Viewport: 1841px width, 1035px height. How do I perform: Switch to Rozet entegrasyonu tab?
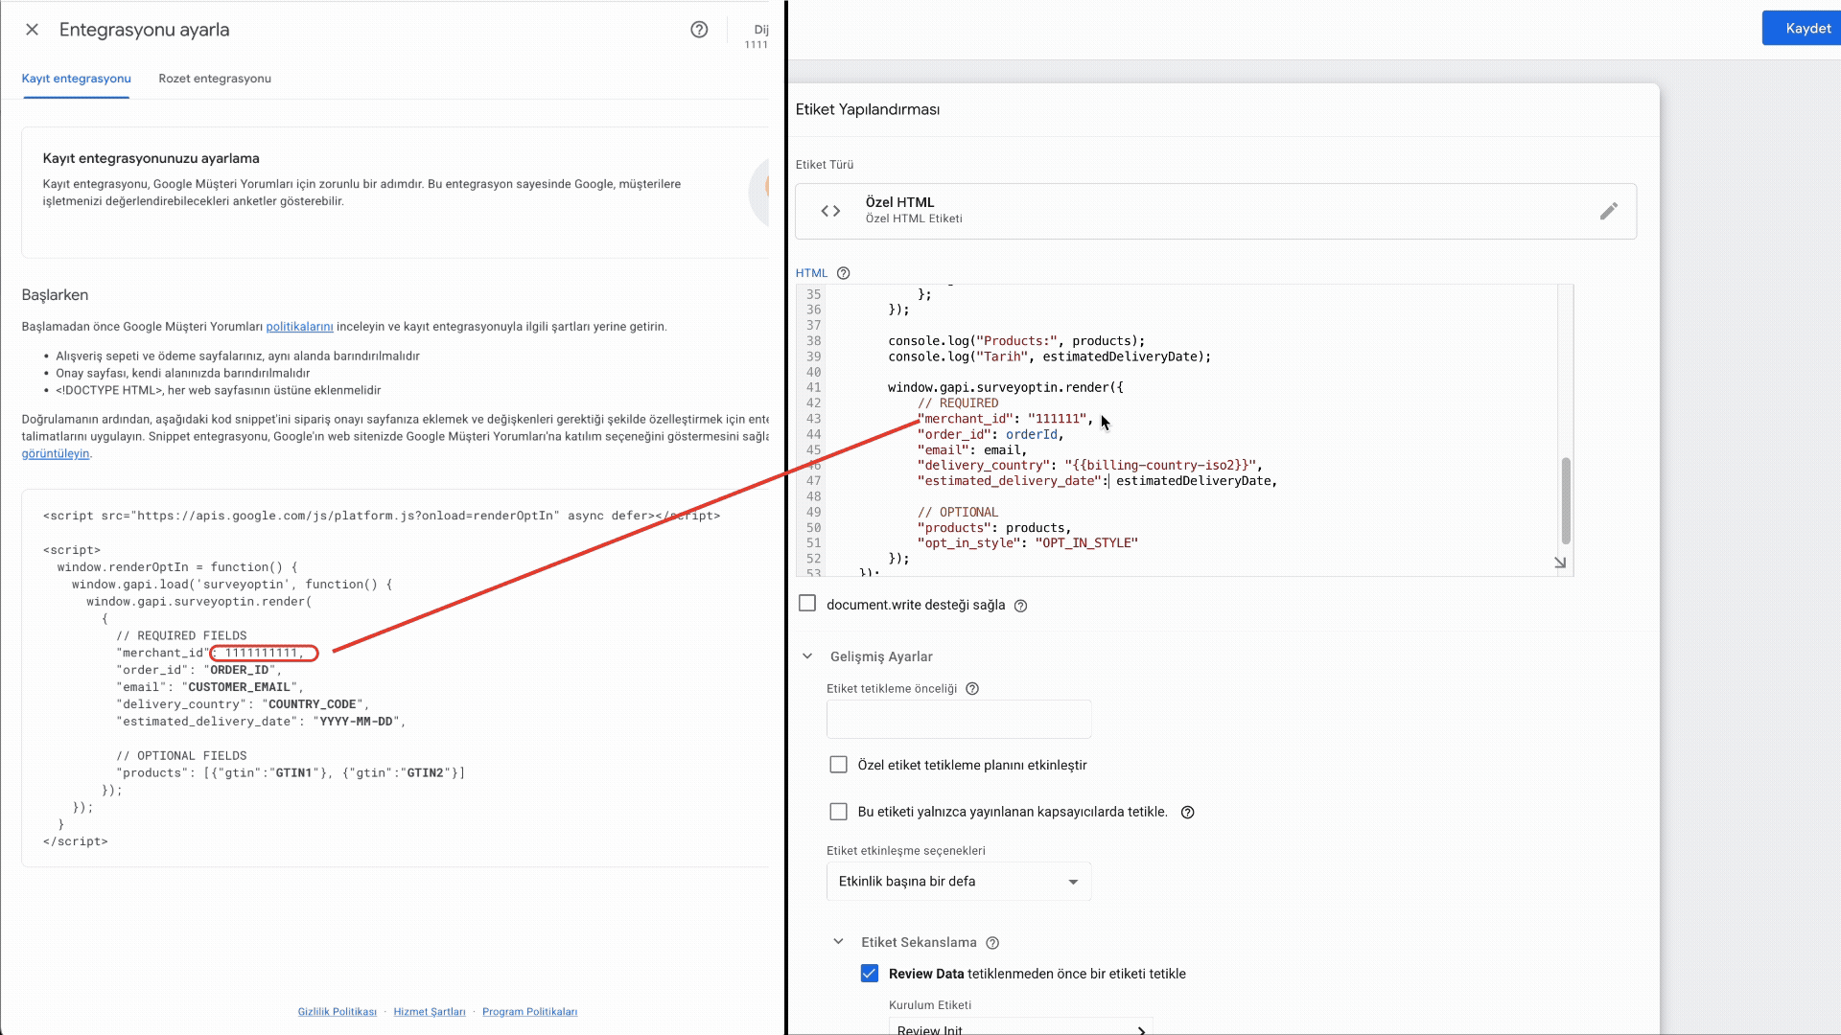click(215, 79)
